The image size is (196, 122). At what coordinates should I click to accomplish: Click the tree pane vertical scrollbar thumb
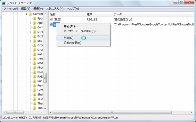pyautogui.click(x=45, y=78)
